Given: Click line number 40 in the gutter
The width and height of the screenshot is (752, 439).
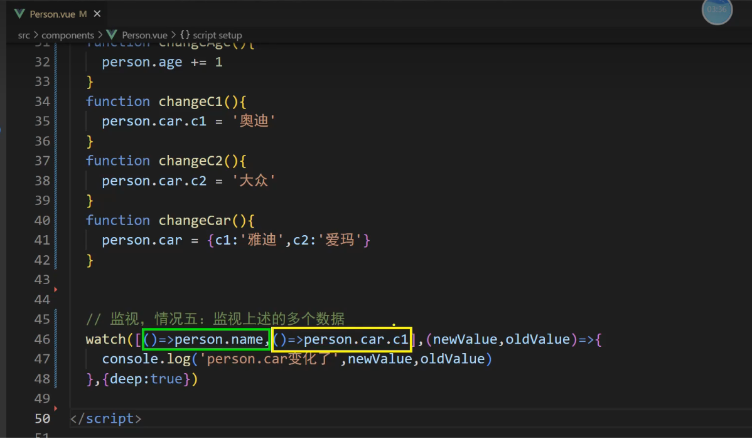Looking at the screenshot, I should [42, 221].
